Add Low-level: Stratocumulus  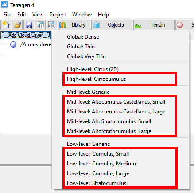[120, 183]
